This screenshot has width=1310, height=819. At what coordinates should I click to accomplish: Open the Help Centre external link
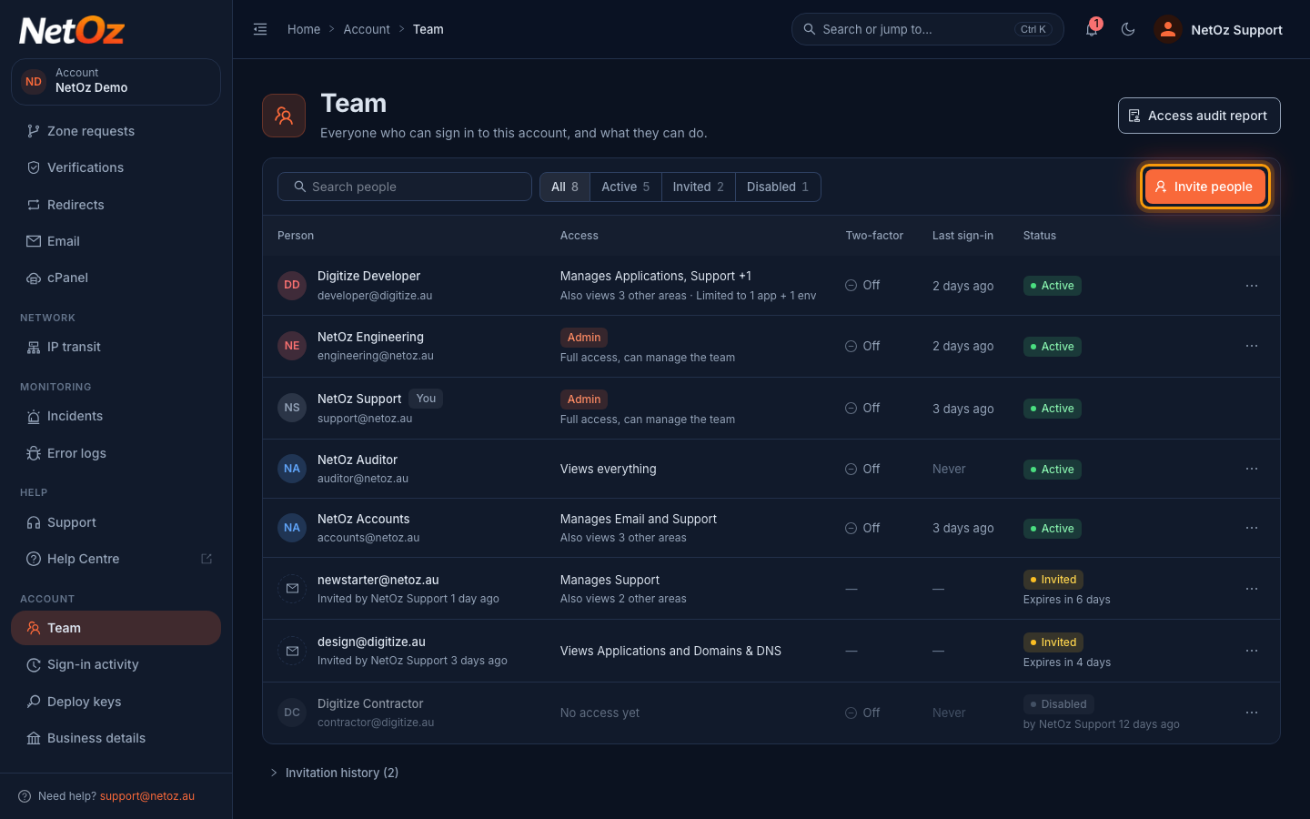(x=116, y=559)
